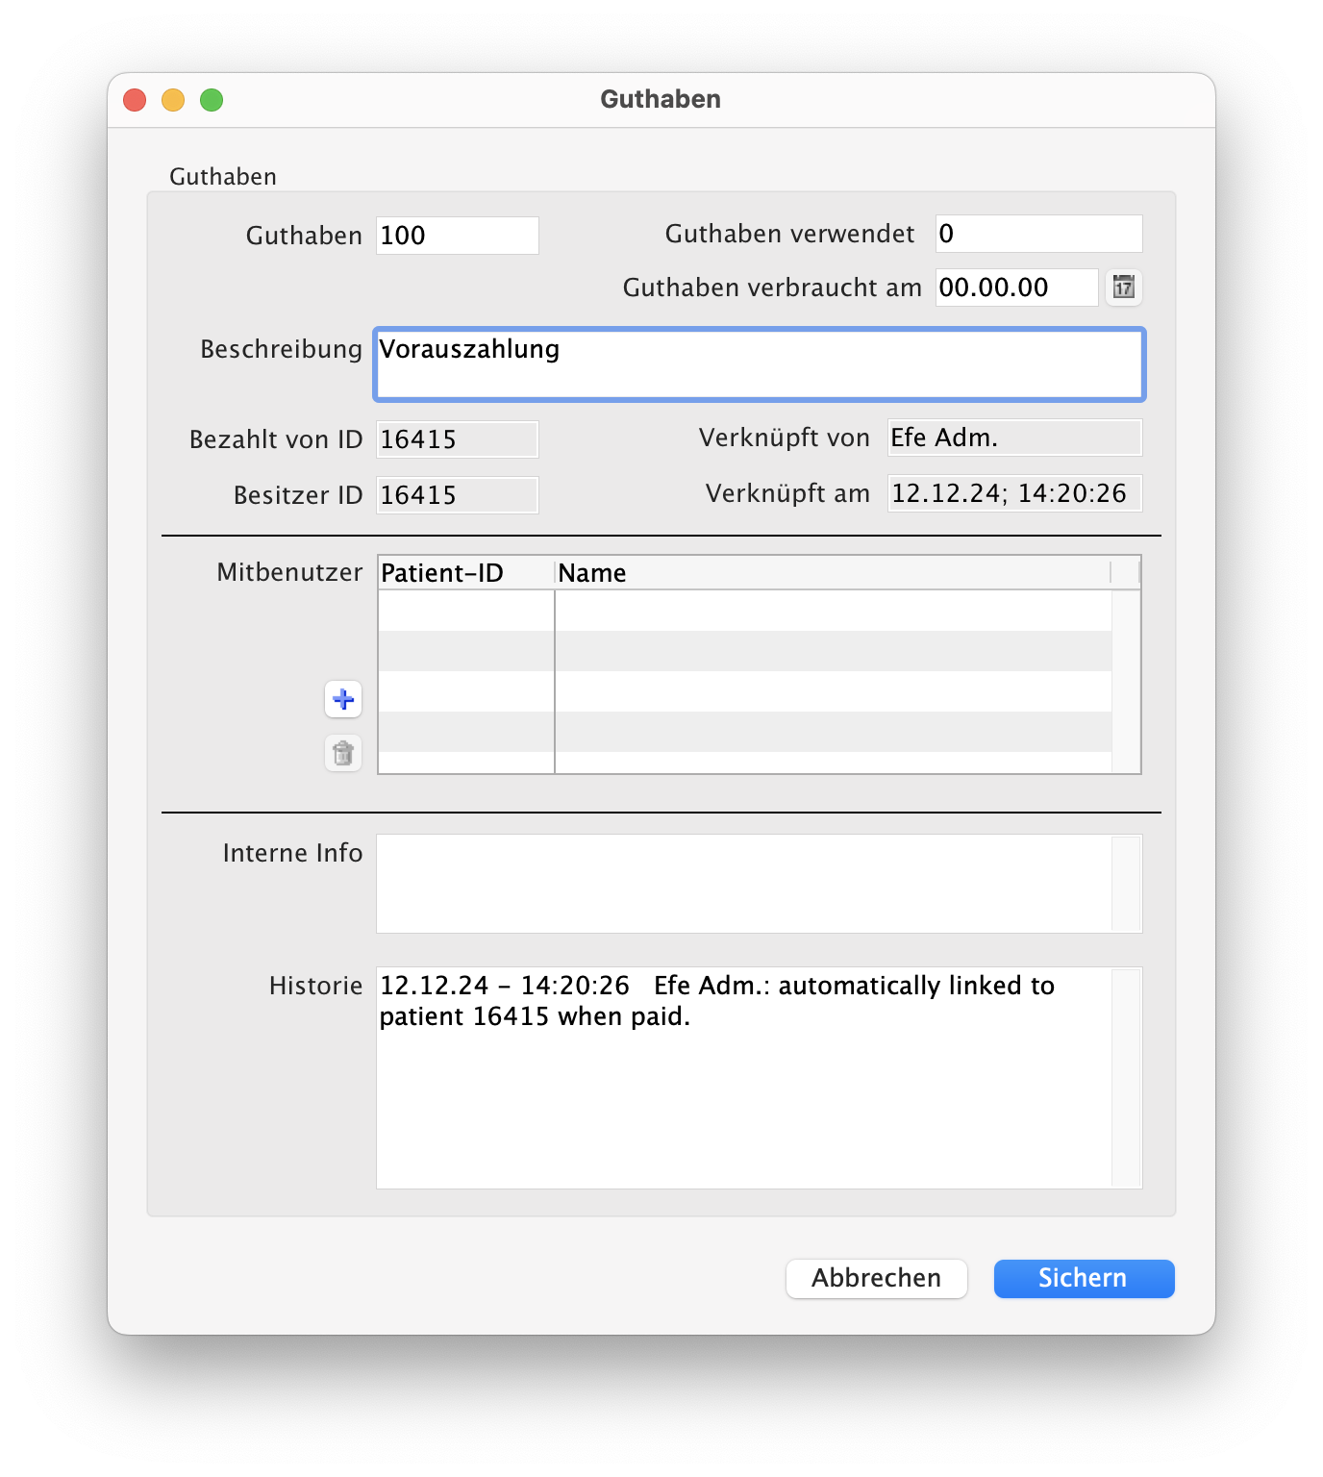The image size is (1323, 1477).
Task: Click the Verknüpft von field showing Efe Adm.
Action: coord(1014,438)
